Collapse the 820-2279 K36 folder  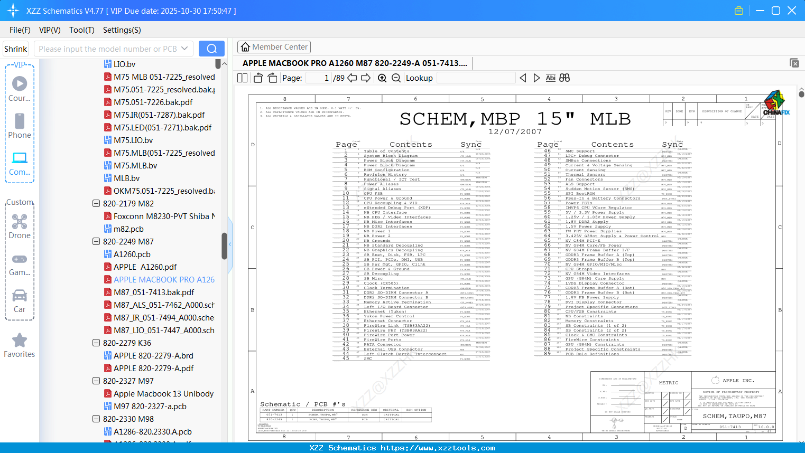pyautogui.click(x=96, y=343)
